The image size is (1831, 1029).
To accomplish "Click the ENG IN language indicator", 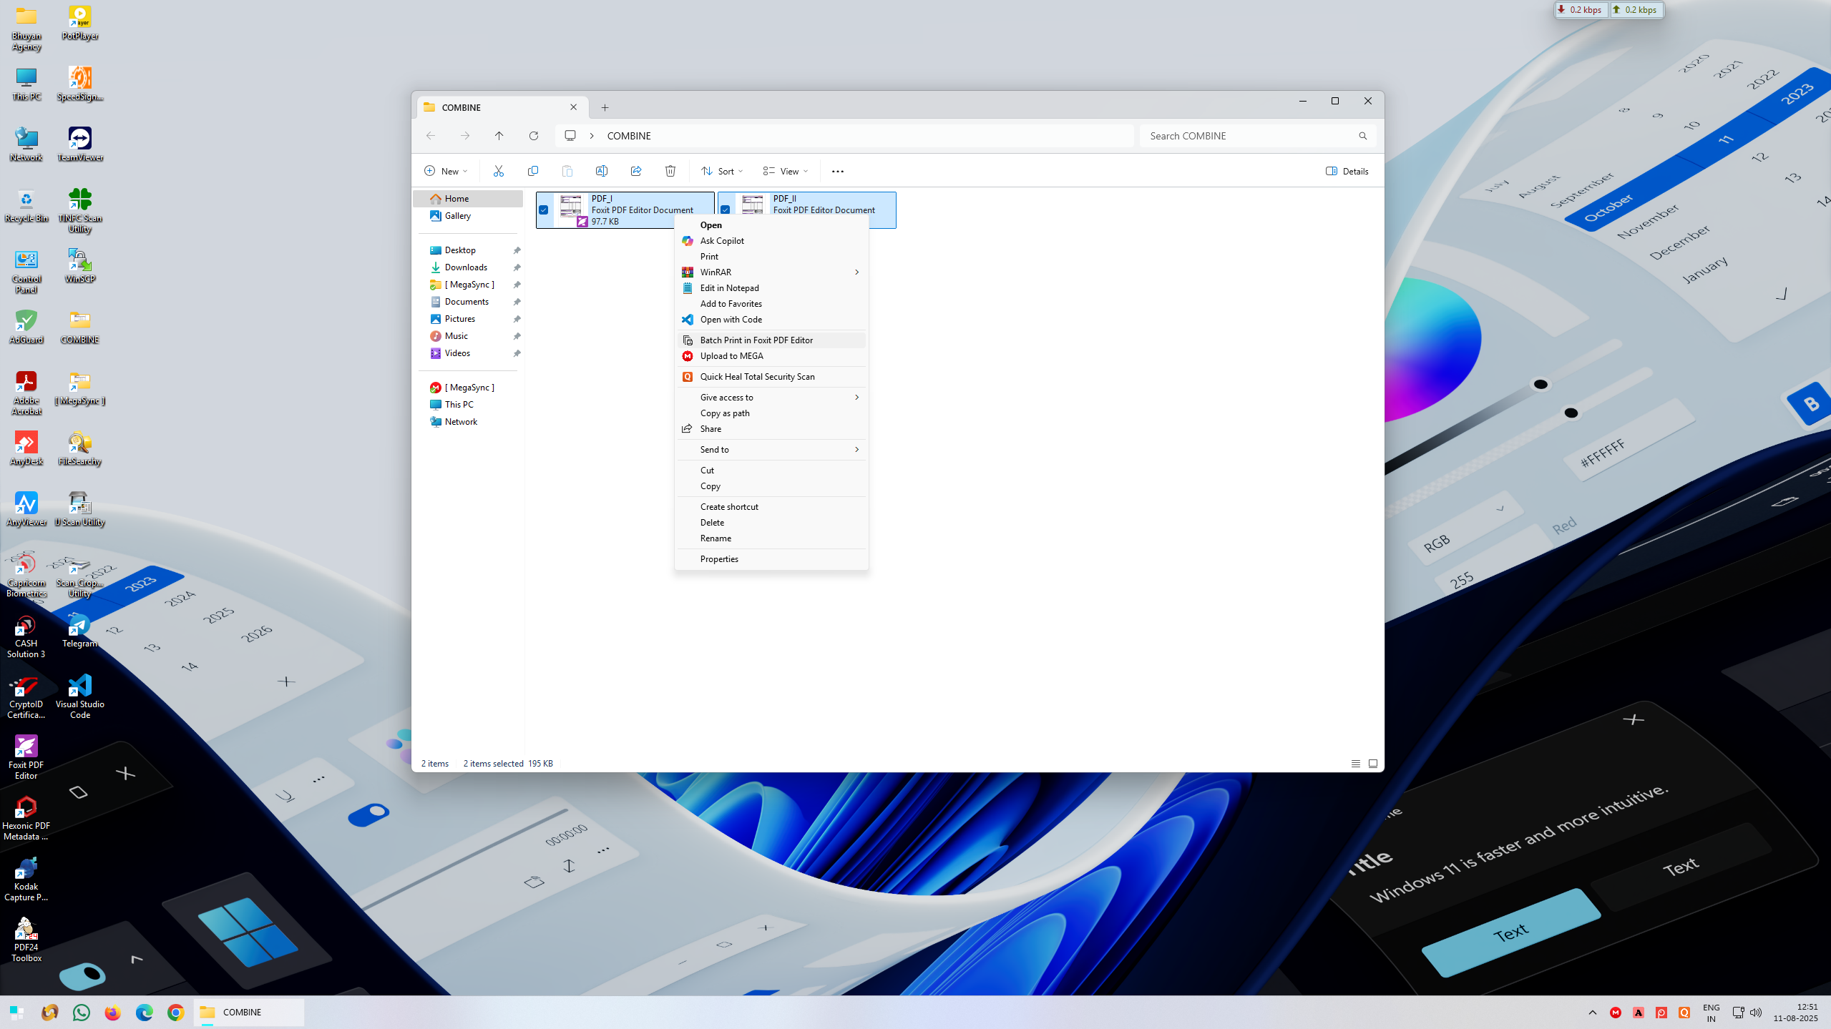I will point(1711,1012).
